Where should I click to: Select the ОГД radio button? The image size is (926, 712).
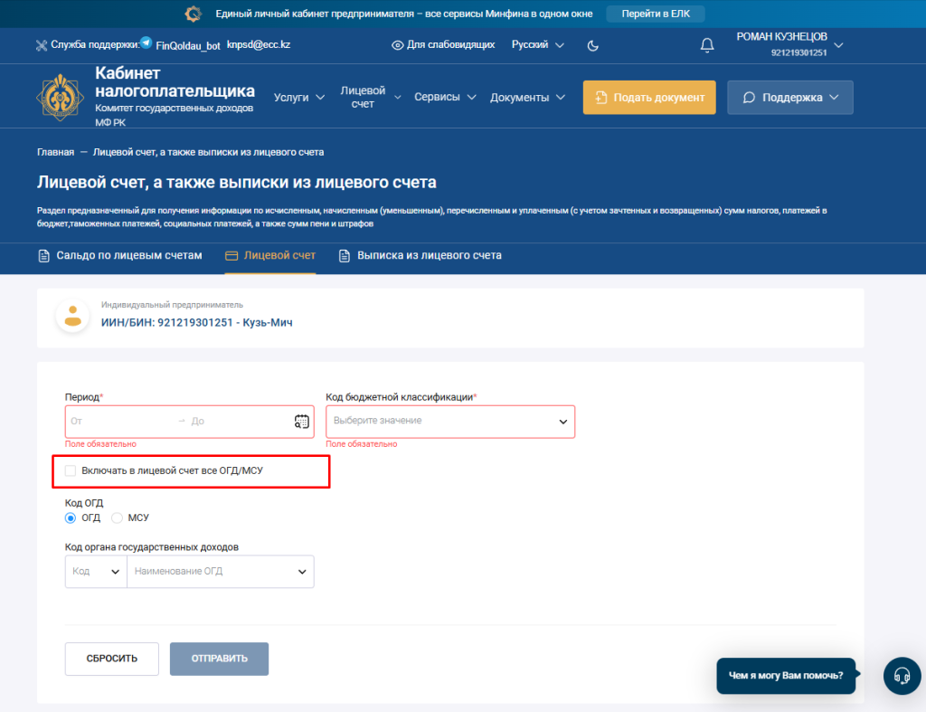(71, 517)
